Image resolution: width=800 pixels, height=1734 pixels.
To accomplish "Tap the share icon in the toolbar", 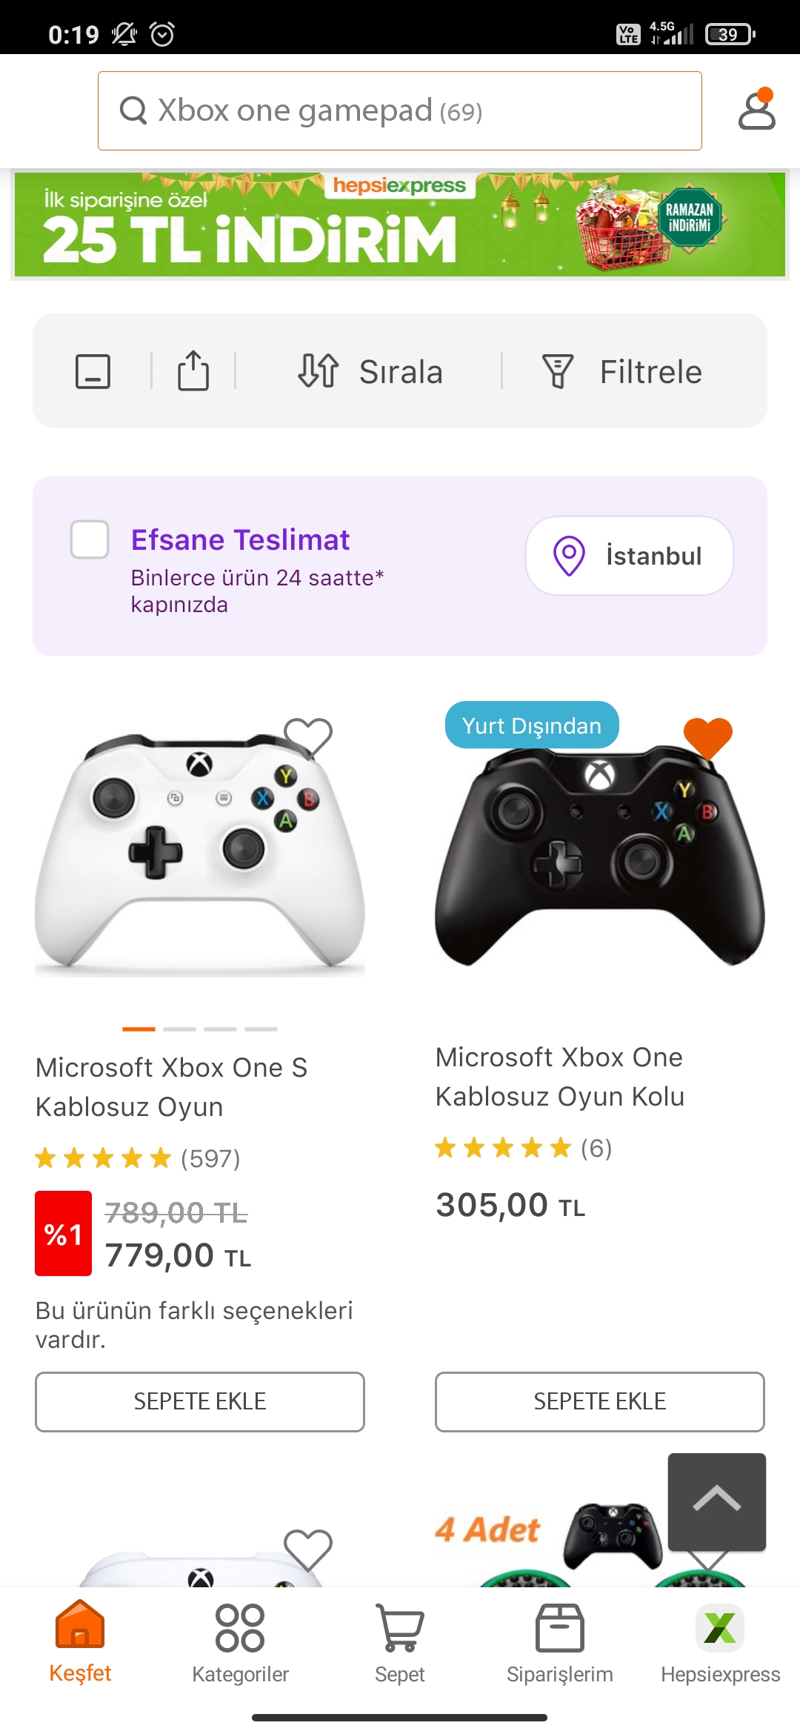I will pyautogui.click(x=193, y=371).
